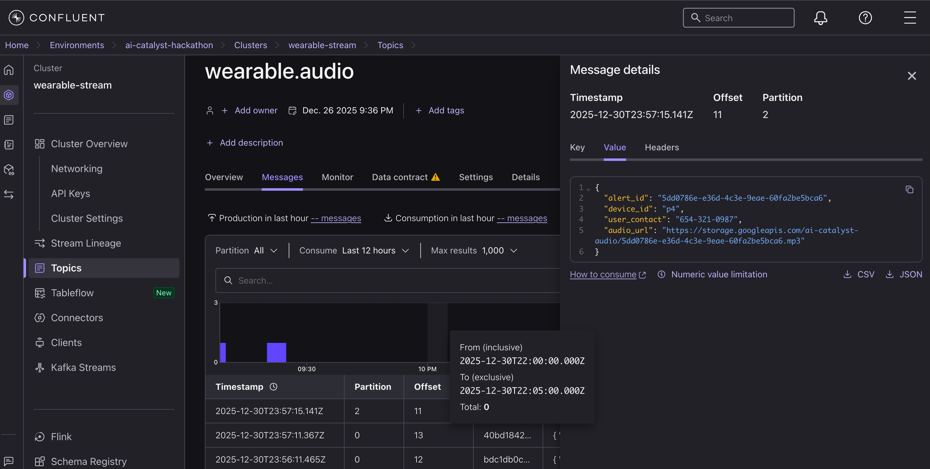The width and height of the screenshot is (930, 469).
Task: Collapse the JSON fold arrow on line 1
Action: click(x=588, y=189)
